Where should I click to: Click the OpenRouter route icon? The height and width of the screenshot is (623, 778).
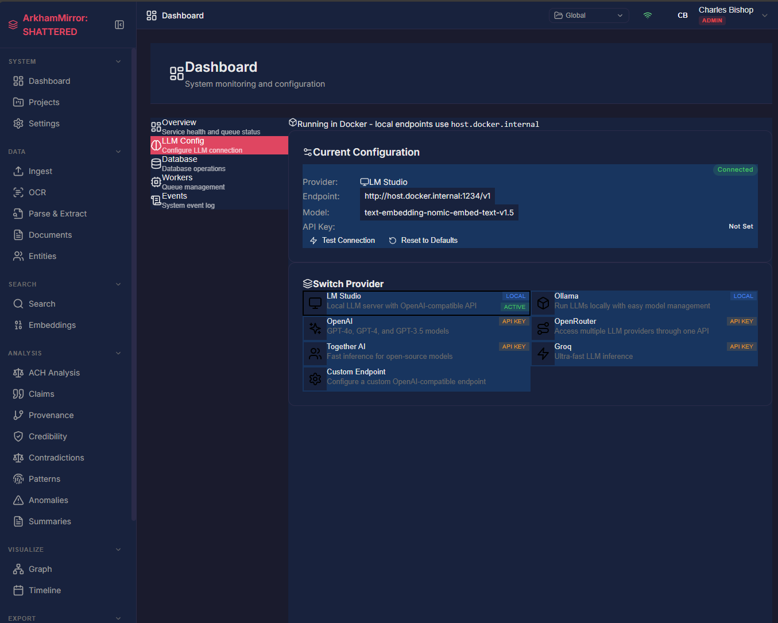coord(543,328)
